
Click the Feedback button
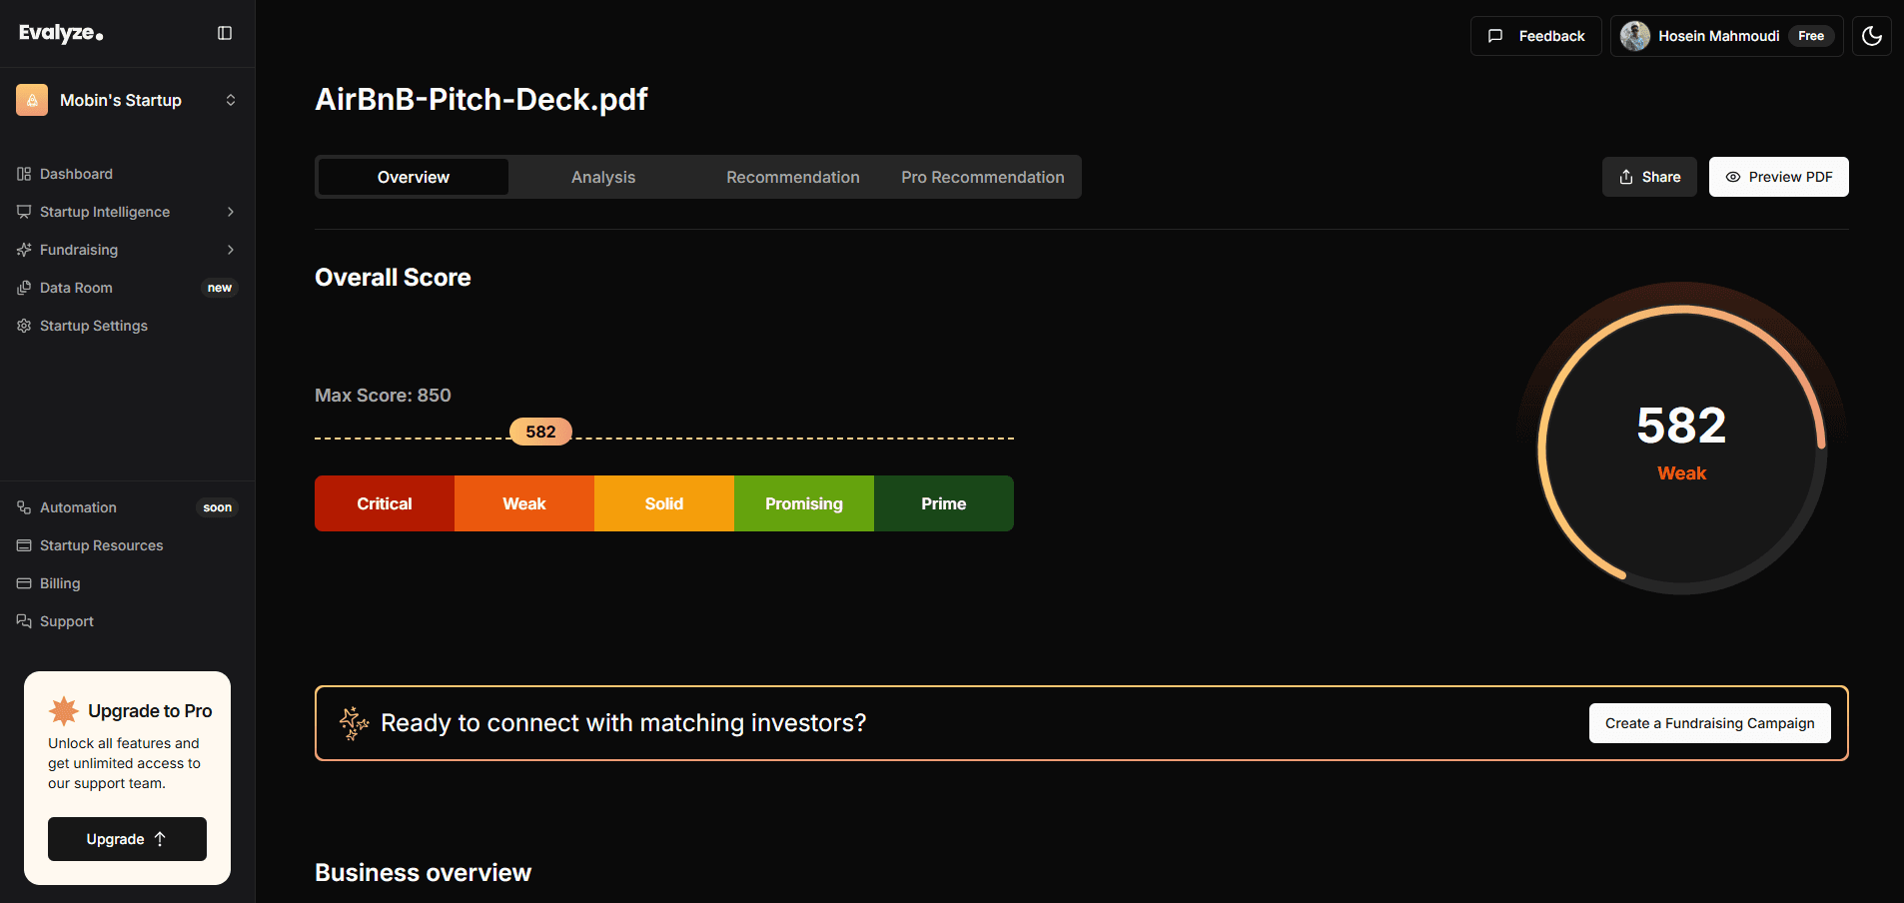[x=1536, y=36]
